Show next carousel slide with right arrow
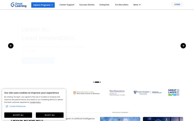This screenshot has height=121, width=194. (183, 46)
